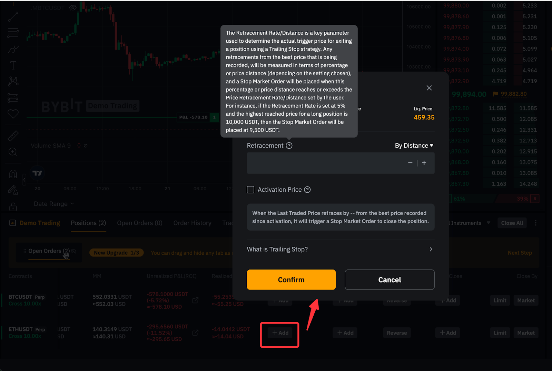Select the text annotation tool
This screenshot has width=552, height=371.
pos(13,65)
